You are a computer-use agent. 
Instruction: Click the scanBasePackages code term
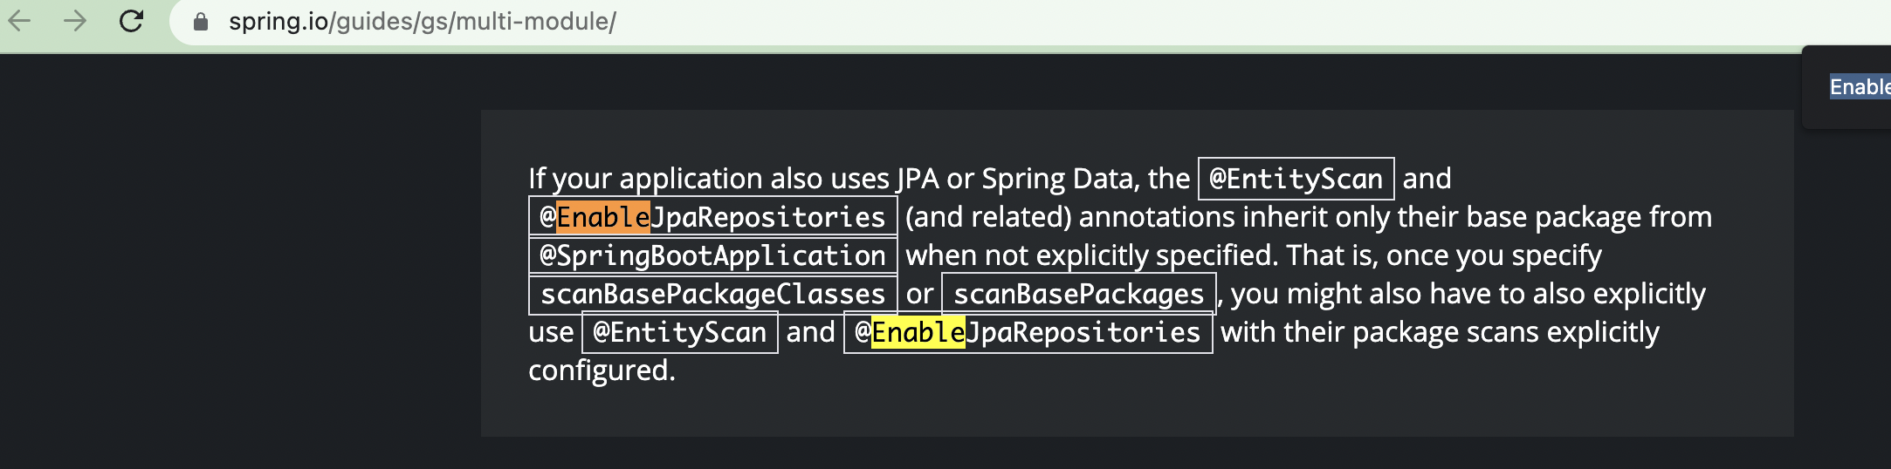[x=1078, y=294]
